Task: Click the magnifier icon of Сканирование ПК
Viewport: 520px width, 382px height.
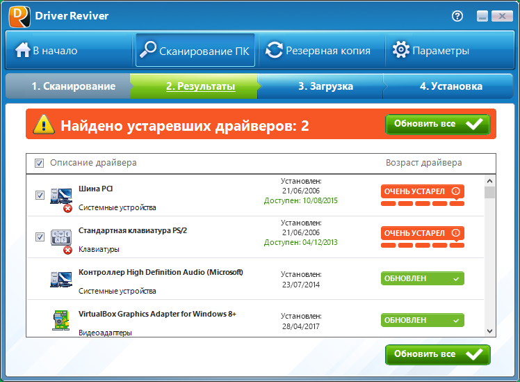Action: click(x=148, y=50)
